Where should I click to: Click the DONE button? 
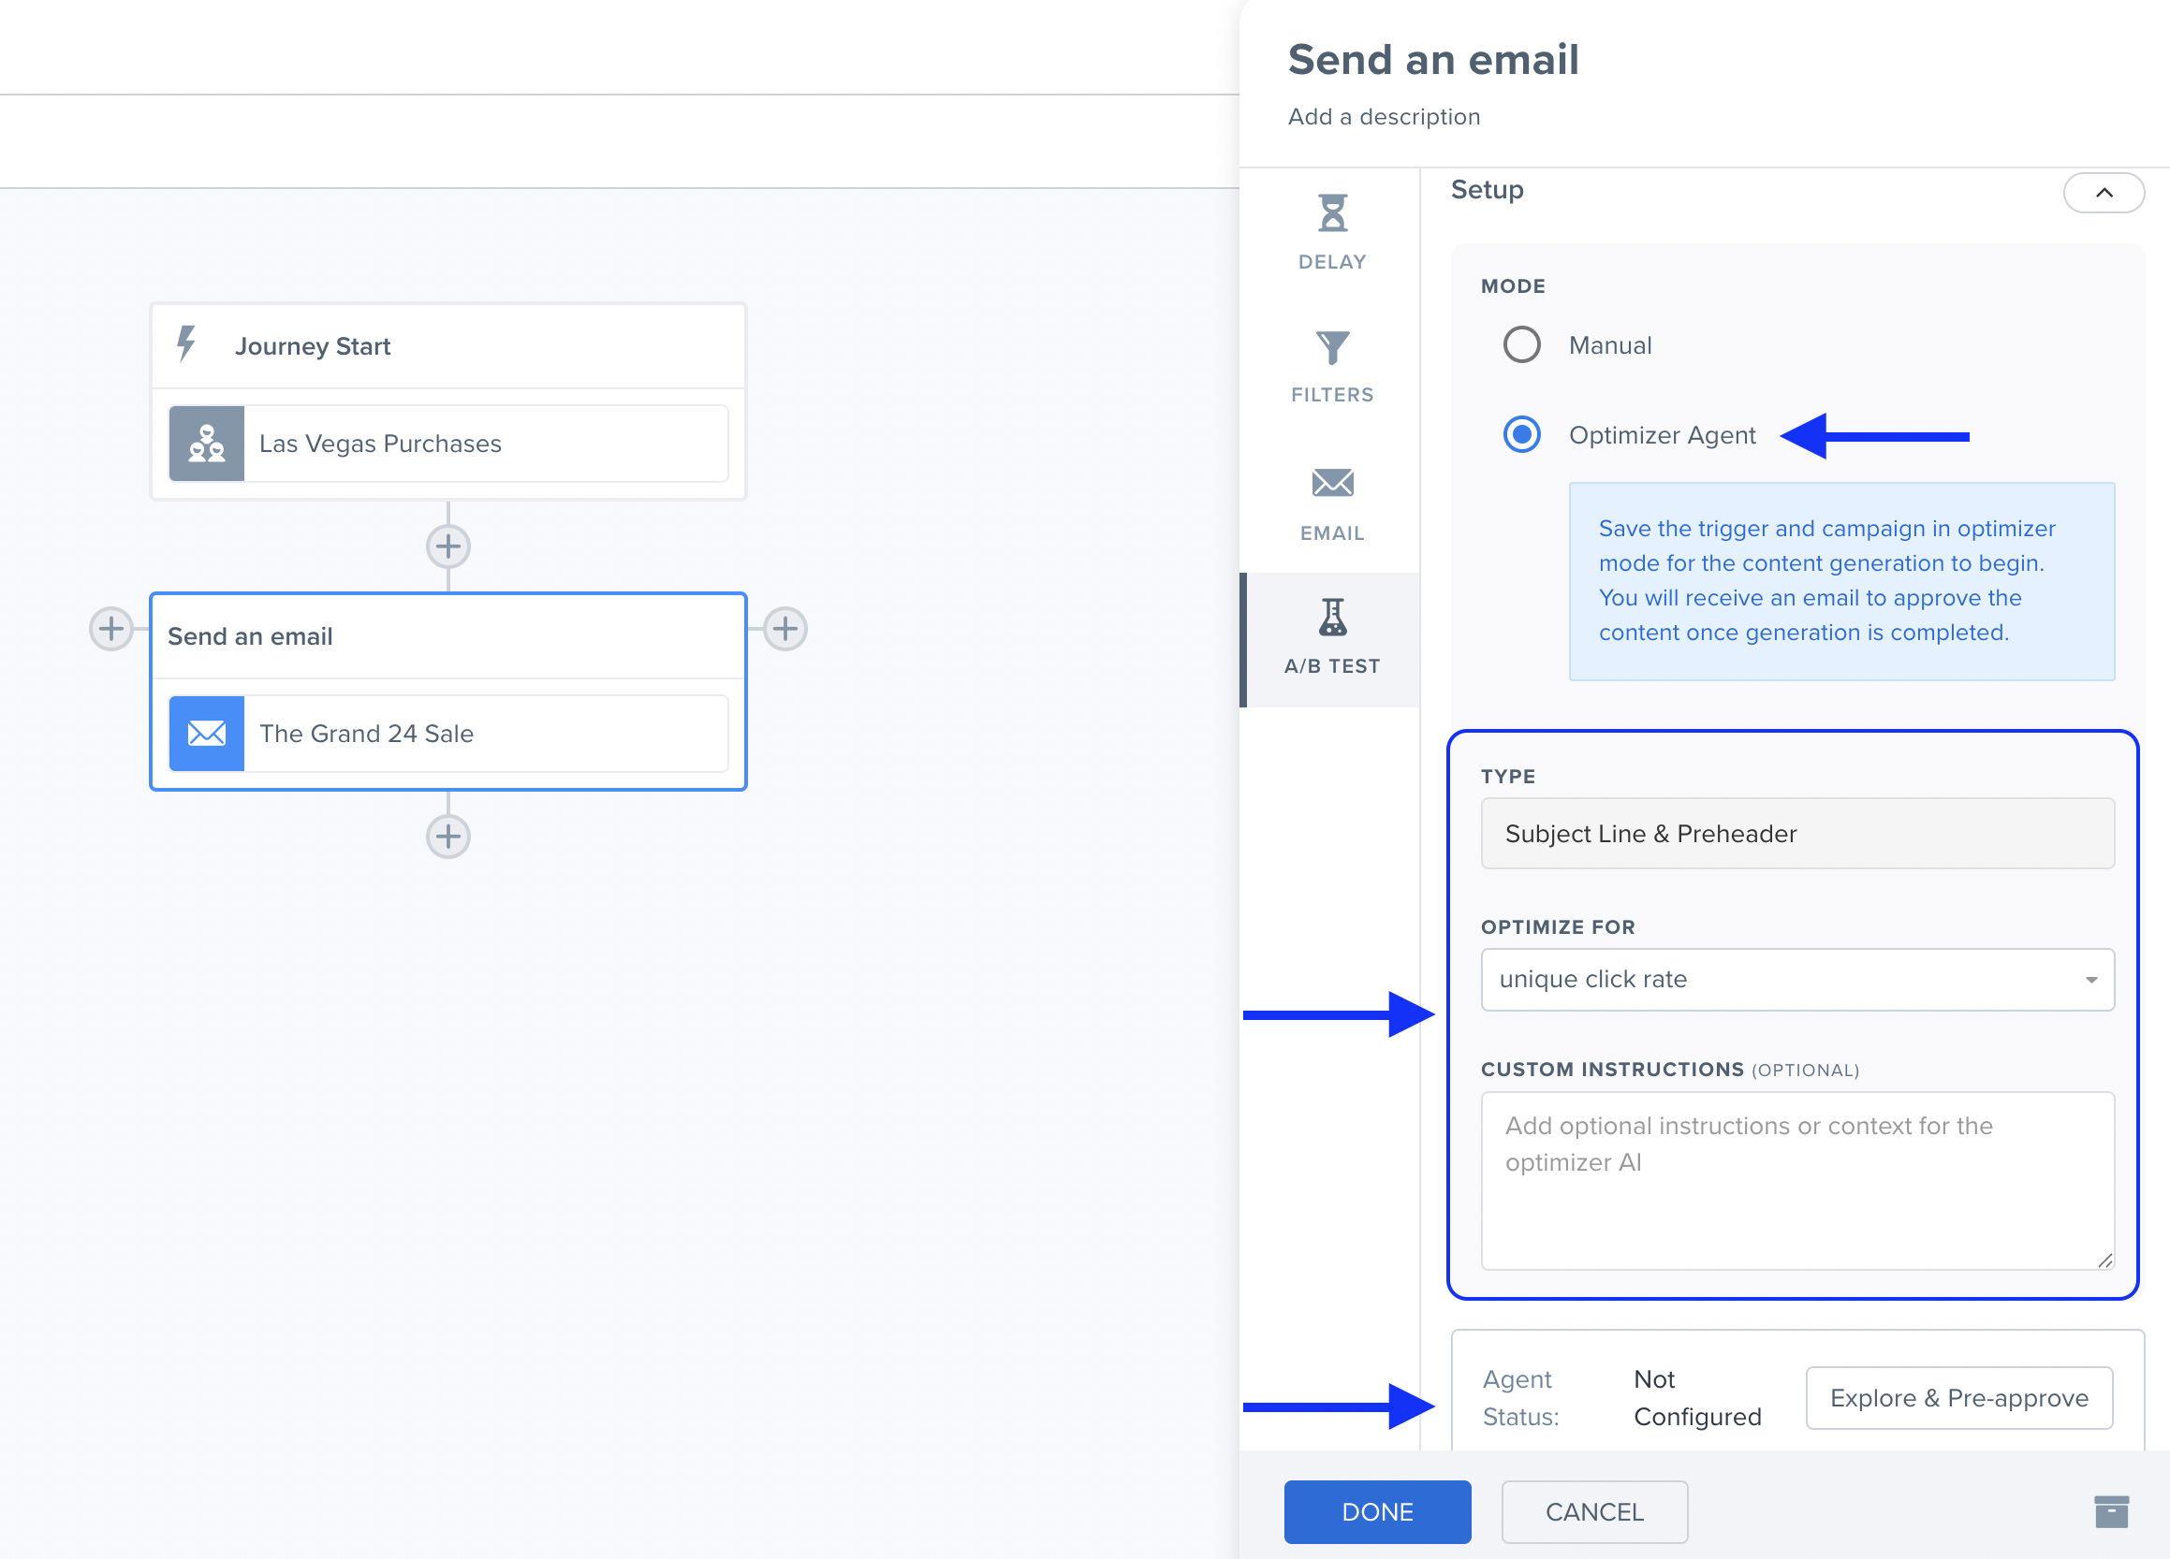click(x=1377, y=1511)
